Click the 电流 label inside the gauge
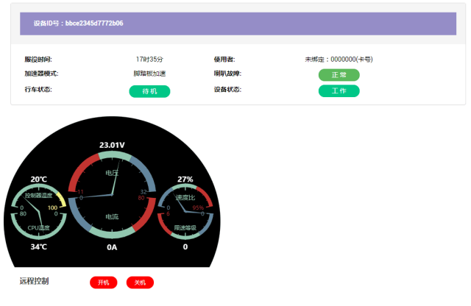The image size is (471, 306). (112, 217)
